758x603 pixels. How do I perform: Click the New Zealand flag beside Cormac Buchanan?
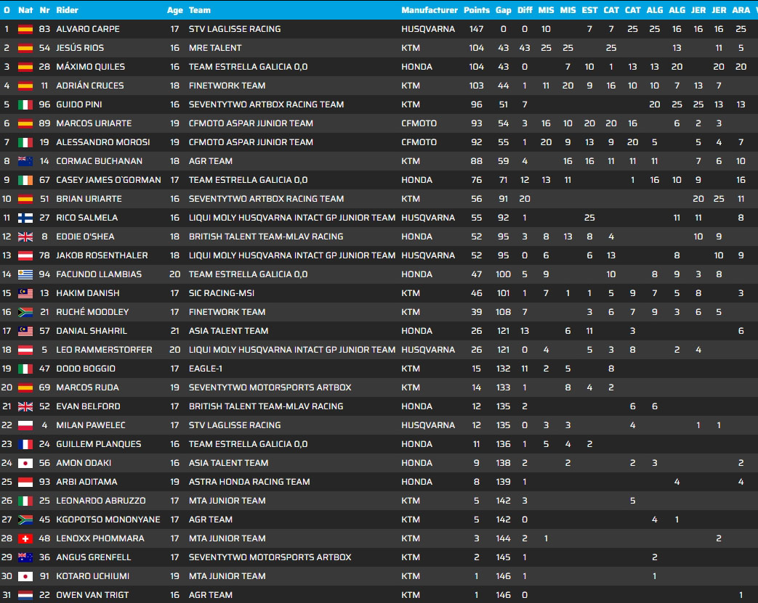25,161
